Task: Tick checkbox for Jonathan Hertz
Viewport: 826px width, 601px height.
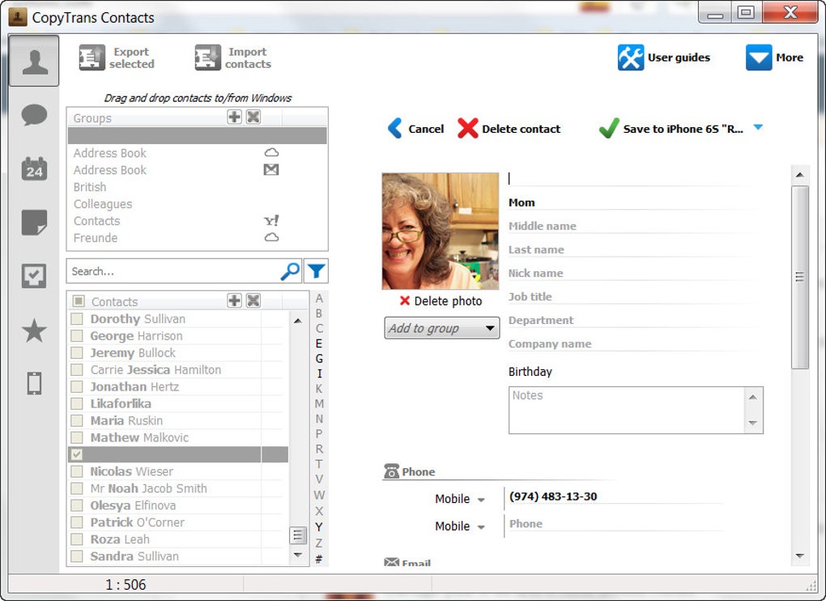Action: click(x=77, y=386)
